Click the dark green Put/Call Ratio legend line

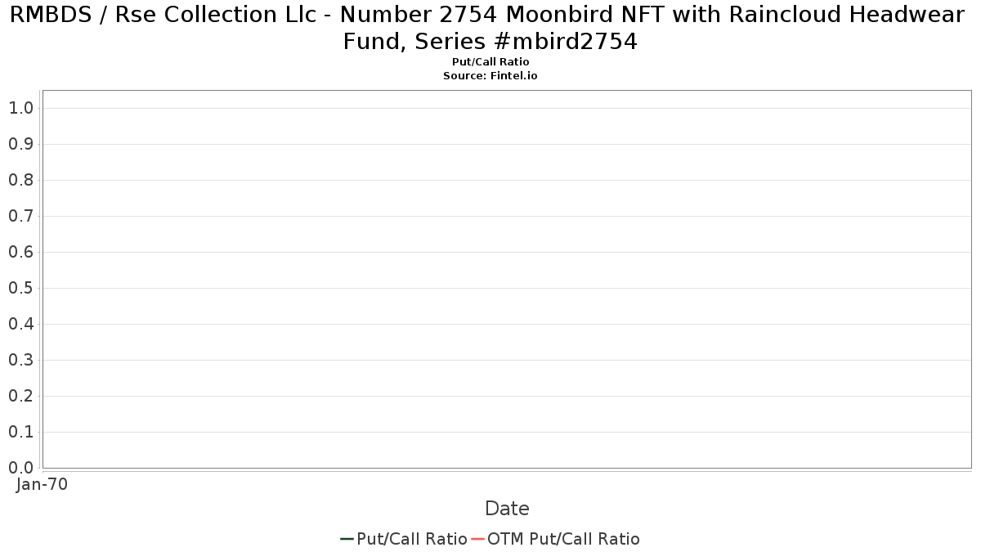pos(347,539)
